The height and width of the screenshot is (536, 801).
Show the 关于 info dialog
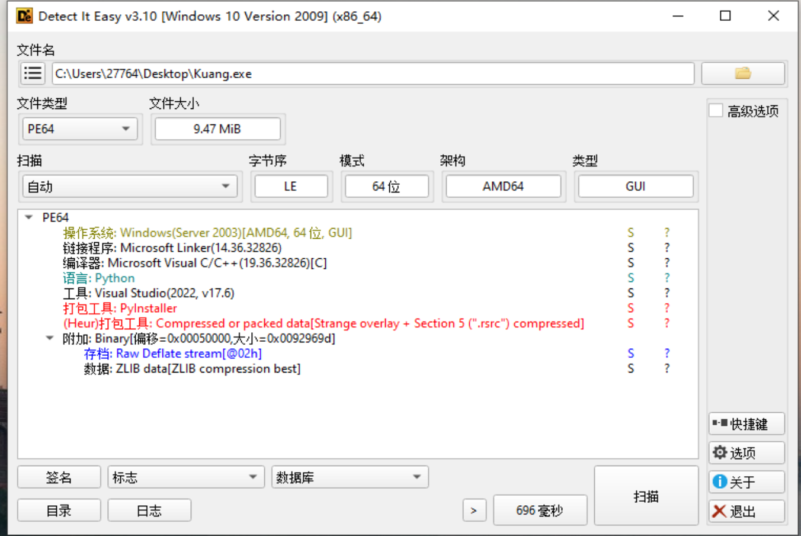coord(746,482)
